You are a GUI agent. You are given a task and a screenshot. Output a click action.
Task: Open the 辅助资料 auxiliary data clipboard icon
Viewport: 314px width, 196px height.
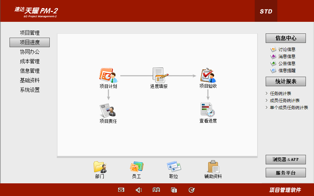(213, 167)
